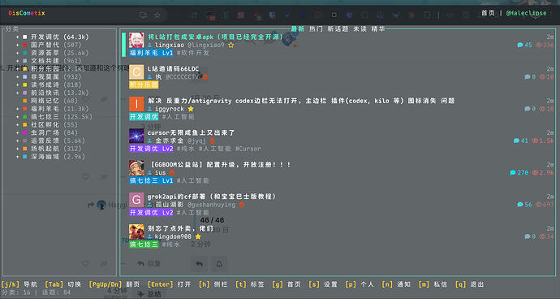Click kingdom908's avatar thumbnail
The image size is (560, 299).
(x=136, y=232)
